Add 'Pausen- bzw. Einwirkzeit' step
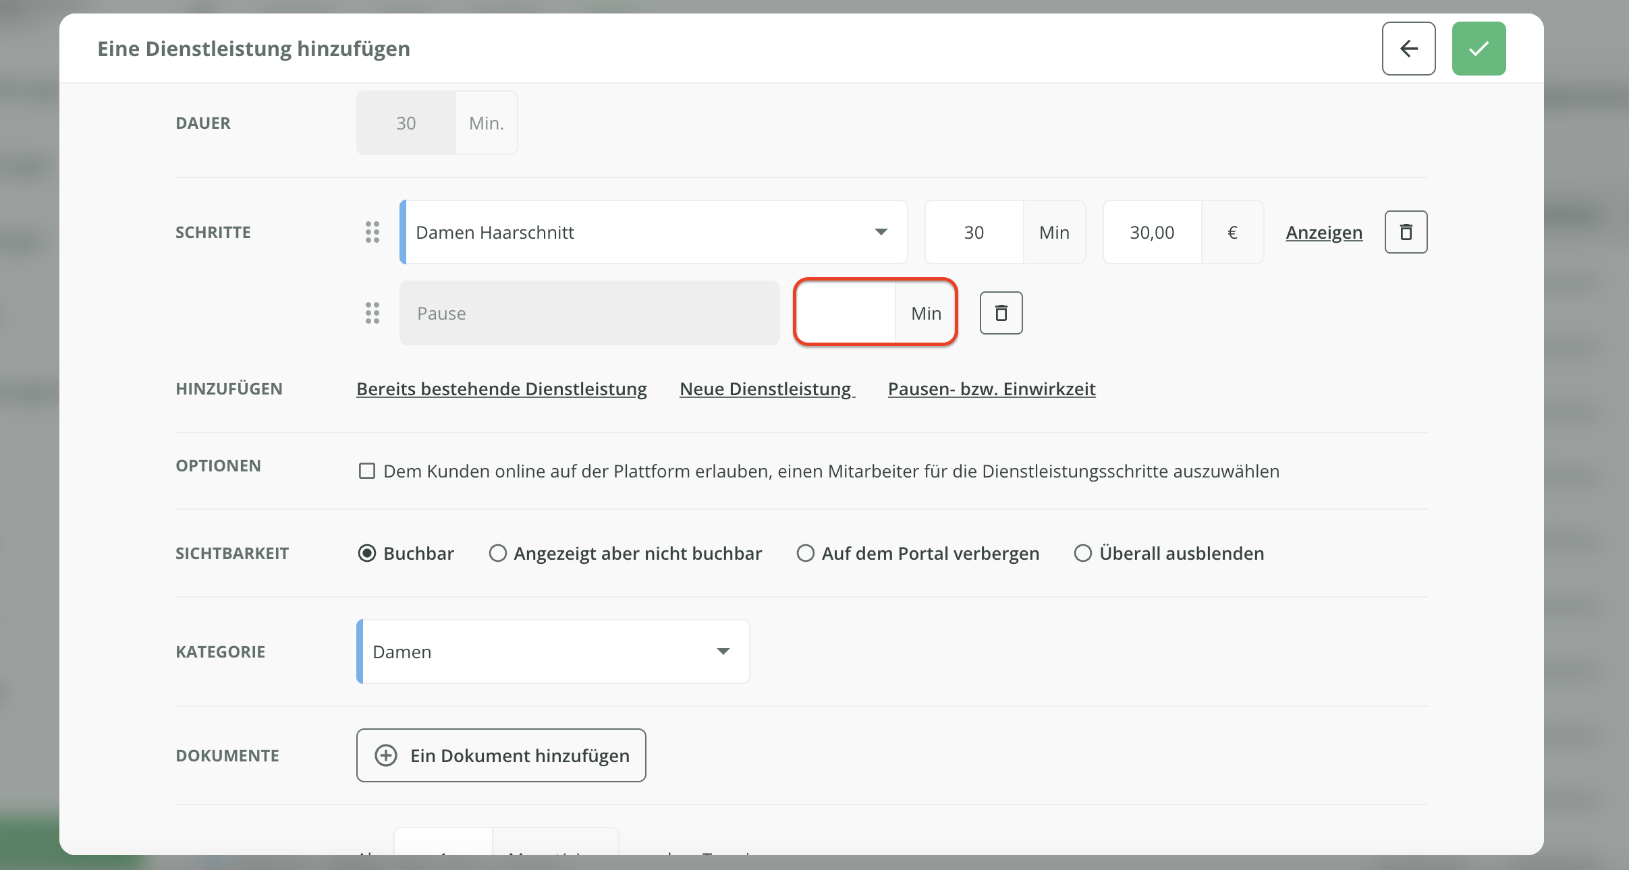The width and height of the screenshot is (1629, 870). click(991, 389)
